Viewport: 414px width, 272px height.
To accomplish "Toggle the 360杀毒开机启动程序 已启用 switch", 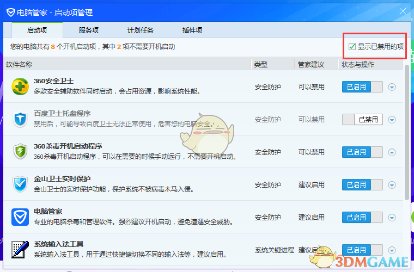I will [x=362, y=152].
